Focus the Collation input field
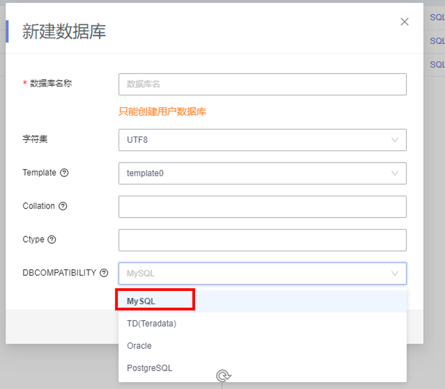This screenshot has width=445, height=389. pos(262,207)
